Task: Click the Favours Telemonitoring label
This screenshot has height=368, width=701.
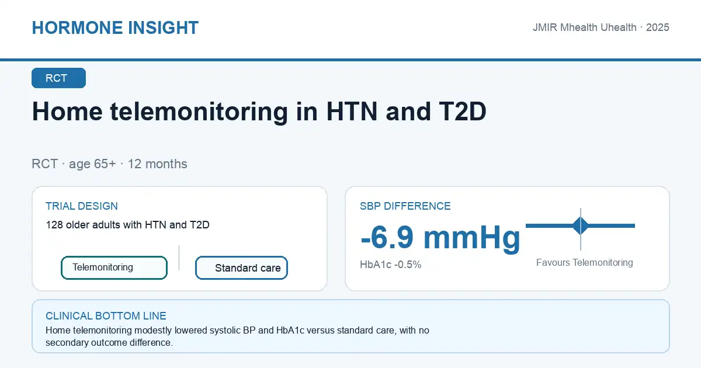Action: 584,263
